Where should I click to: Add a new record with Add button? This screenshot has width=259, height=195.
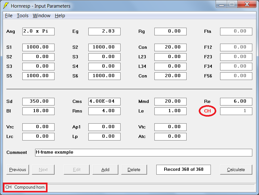coord(105,170)
